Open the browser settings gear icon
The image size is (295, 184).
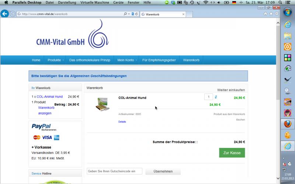tap(276, 14)
